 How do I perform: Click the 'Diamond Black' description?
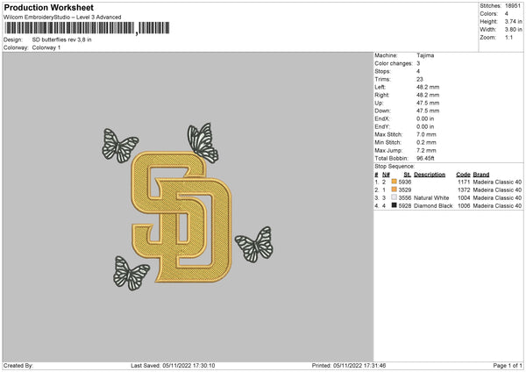433,206
